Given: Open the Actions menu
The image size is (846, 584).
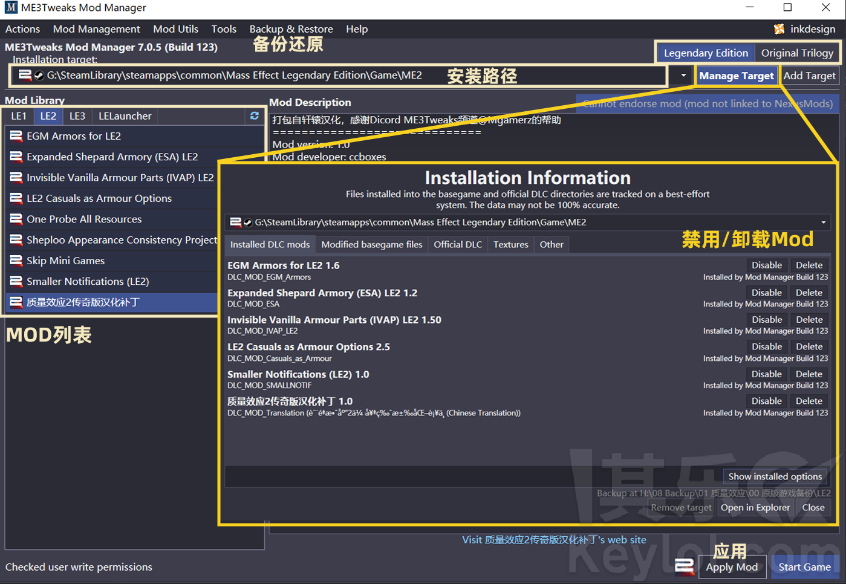Looking at the screenshot, I should [22, 29].
